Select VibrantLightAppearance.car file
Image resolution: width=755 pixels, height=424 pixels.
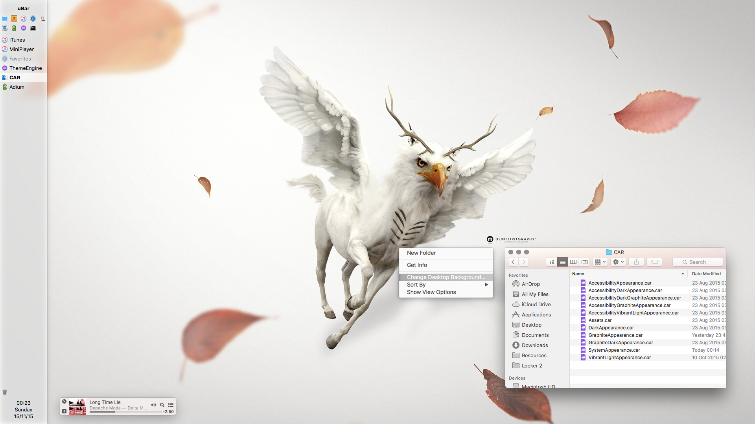click(x=648, y=357)
